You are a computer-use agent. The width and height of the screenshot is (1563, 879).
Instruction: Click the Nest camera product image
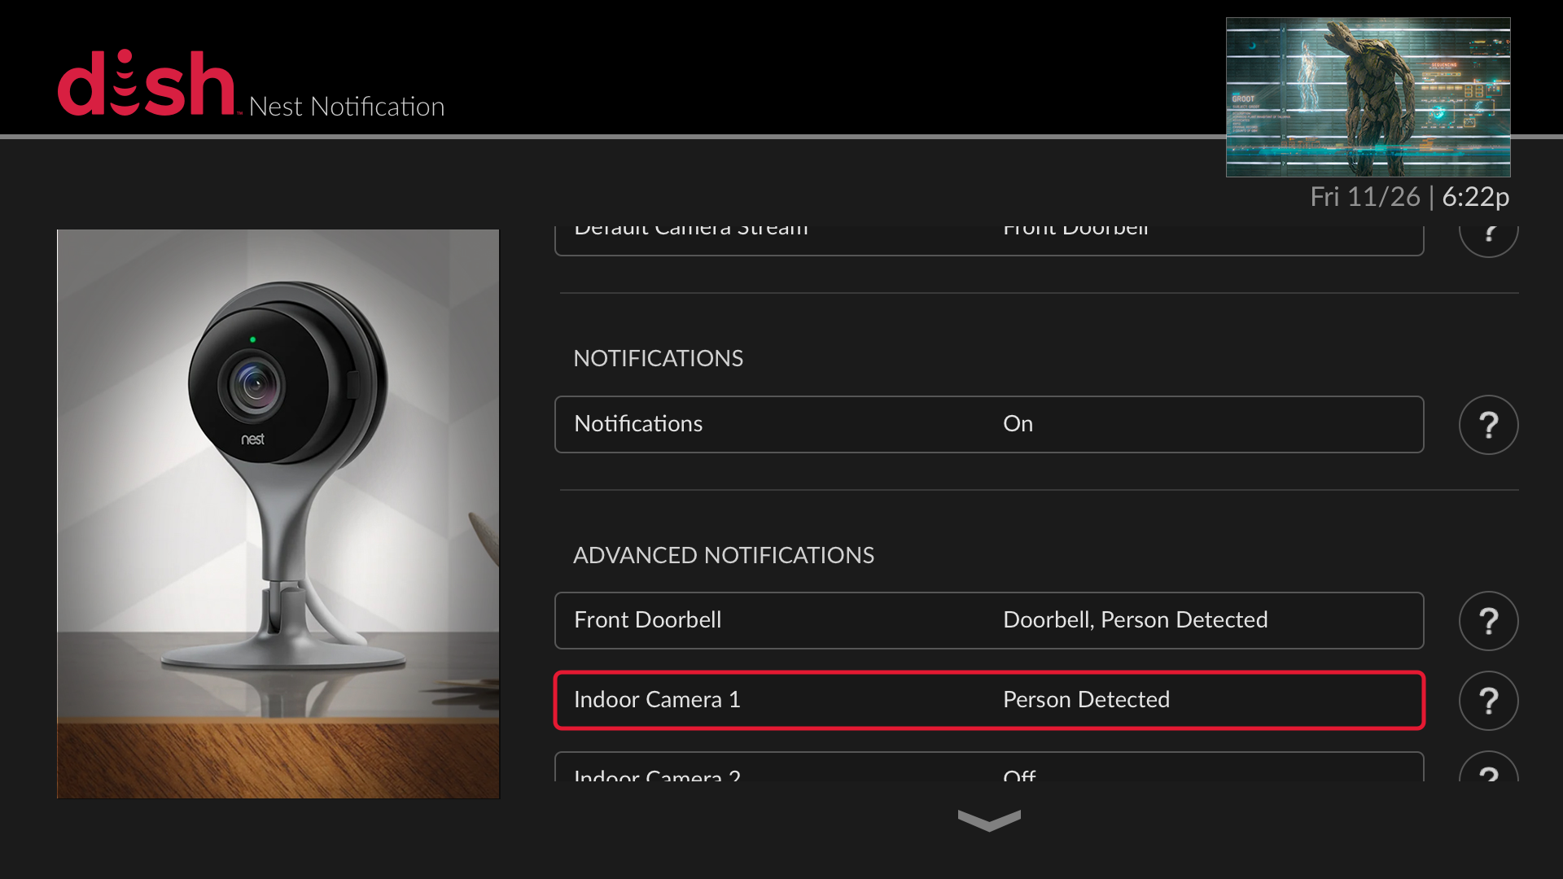278,514
